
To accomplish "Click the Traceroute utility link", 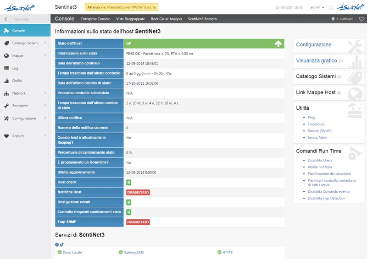I will 316,124.
